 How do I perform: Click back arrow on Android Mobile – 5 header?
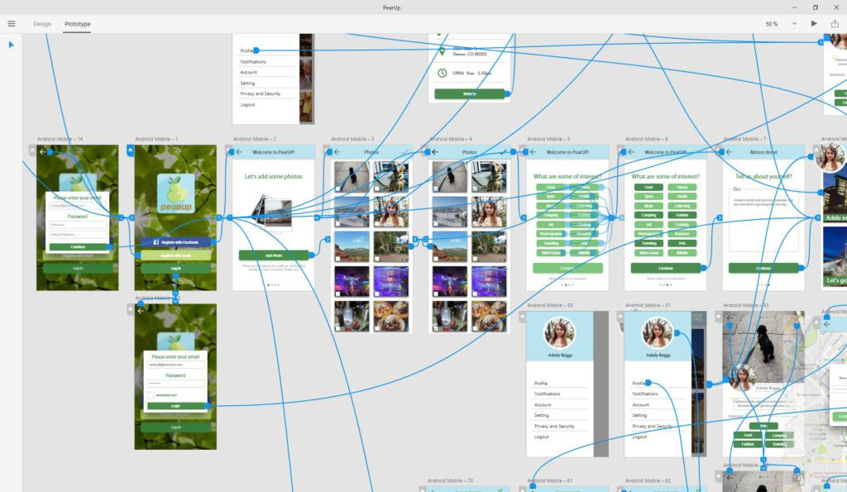click(533, 152)
